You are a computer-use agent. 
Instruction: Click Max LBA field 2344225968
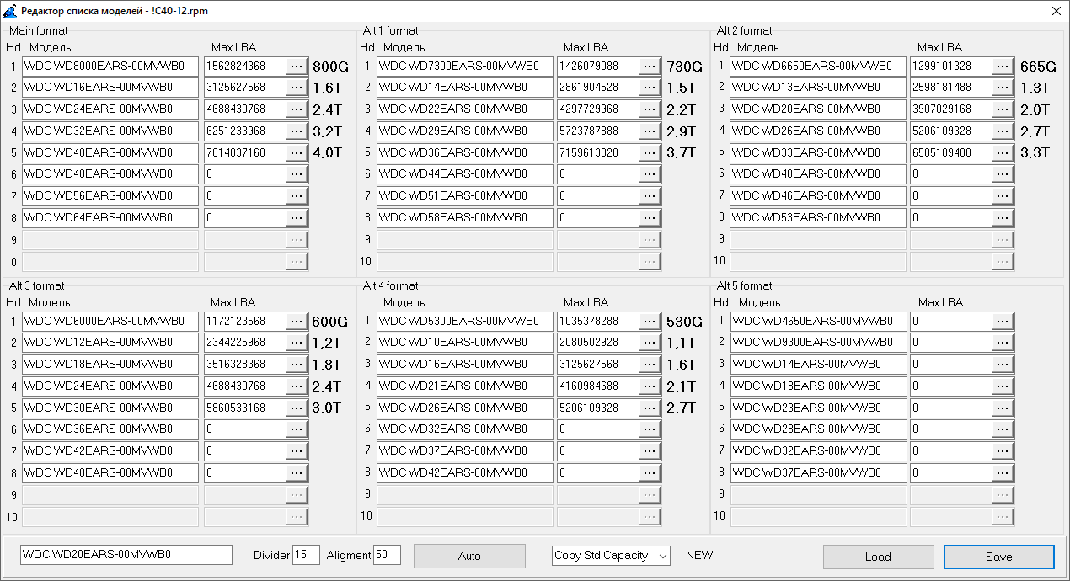coord(245,344)
